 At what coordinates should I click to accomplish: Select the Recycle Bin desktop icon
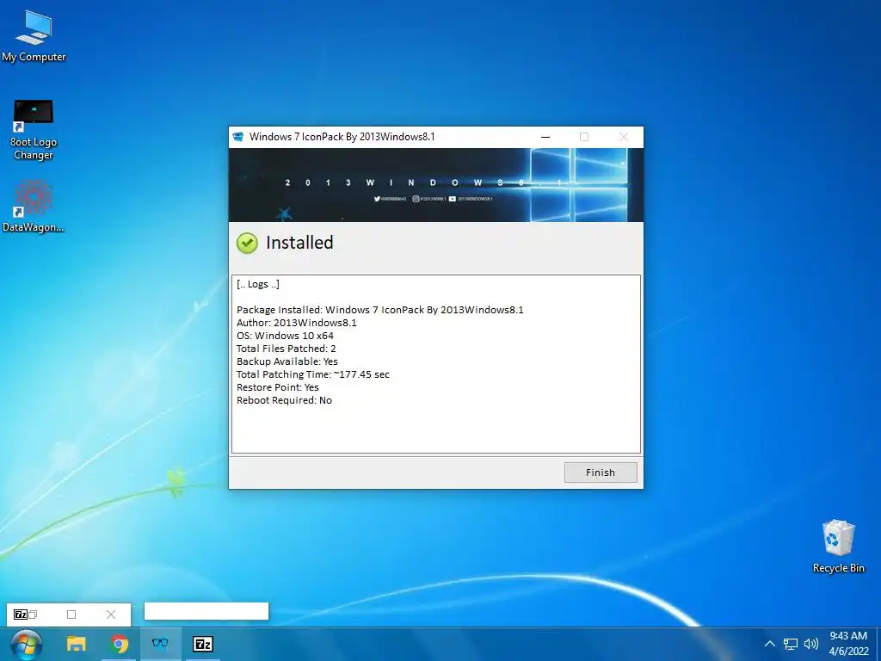pos(838,546)
